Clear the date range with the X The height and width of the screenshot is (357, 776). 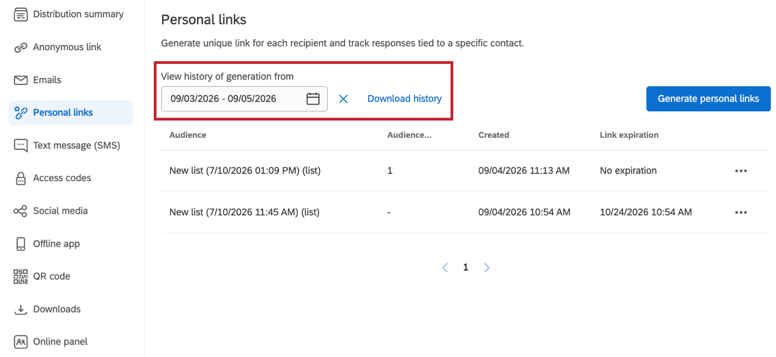tap(343, 99)
